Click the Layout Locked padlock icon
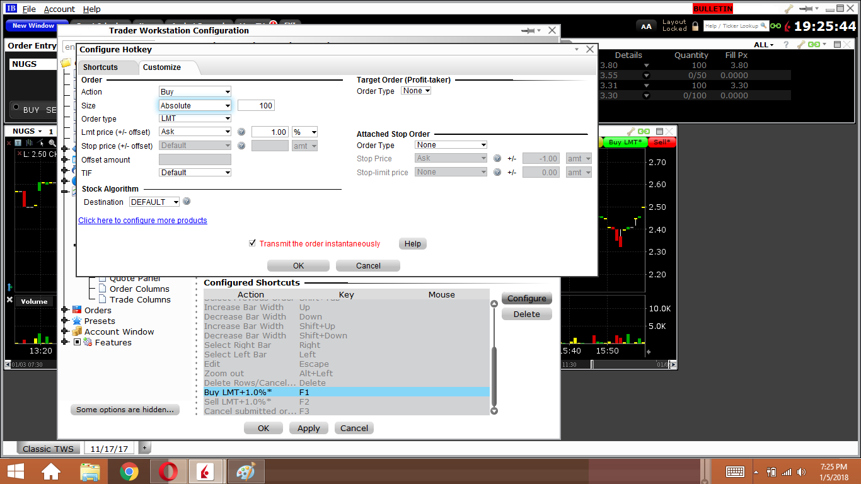This screenshot has width=861, height=484. (695, 26)
